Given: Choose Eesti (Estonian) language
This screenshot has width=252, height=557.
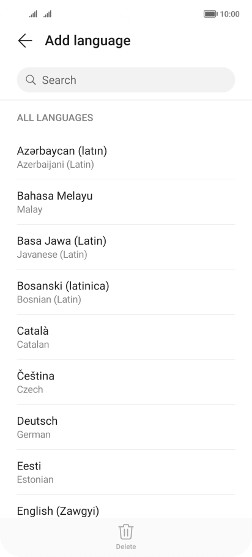Looking at the screenshot, I should (x=125, y=472).
